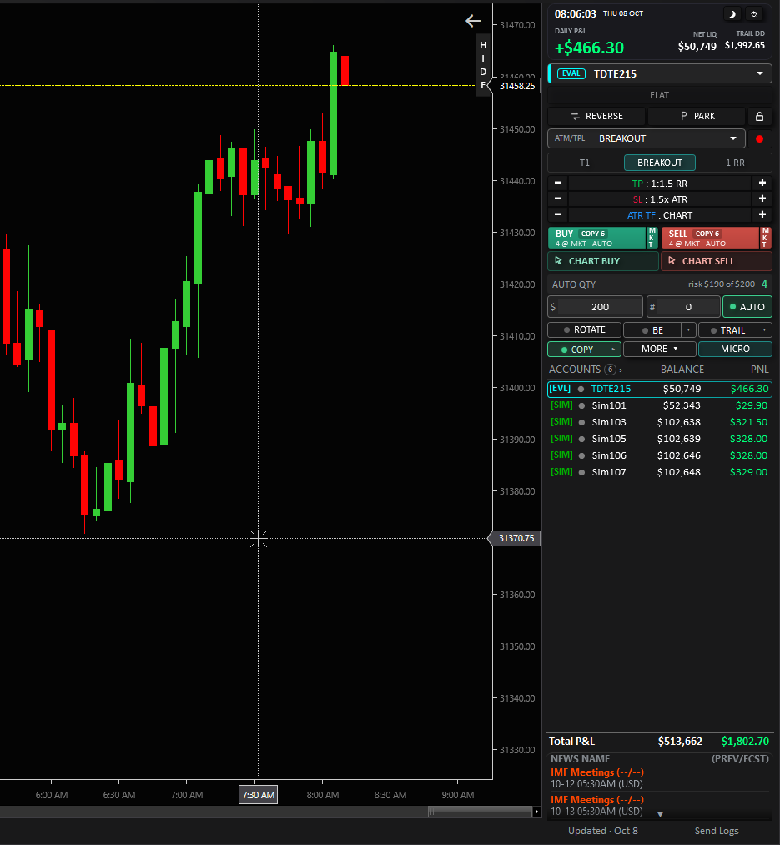Click the first IMF Meetings news item
Image resolution: width=780 pixels, height=845 pixels.
659,777
